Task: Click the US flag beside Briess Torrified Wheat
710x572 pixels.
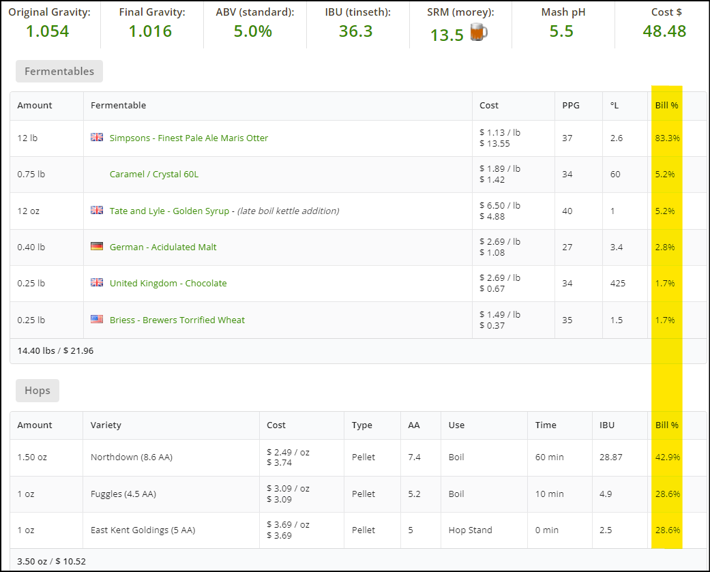Action: [97, 319]
